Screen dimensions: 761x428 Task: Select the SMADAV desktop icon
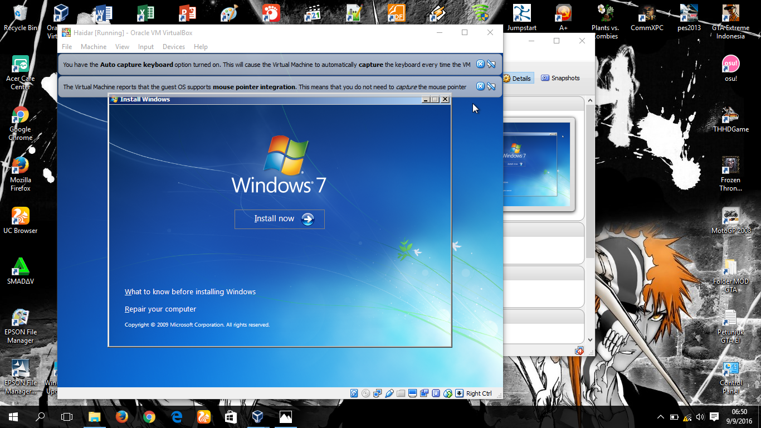[21, 271]
